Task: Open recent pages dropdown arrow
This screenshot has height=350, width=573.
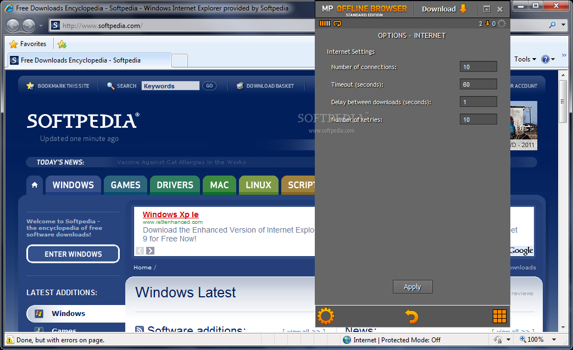Action: [x=41, y=26]
